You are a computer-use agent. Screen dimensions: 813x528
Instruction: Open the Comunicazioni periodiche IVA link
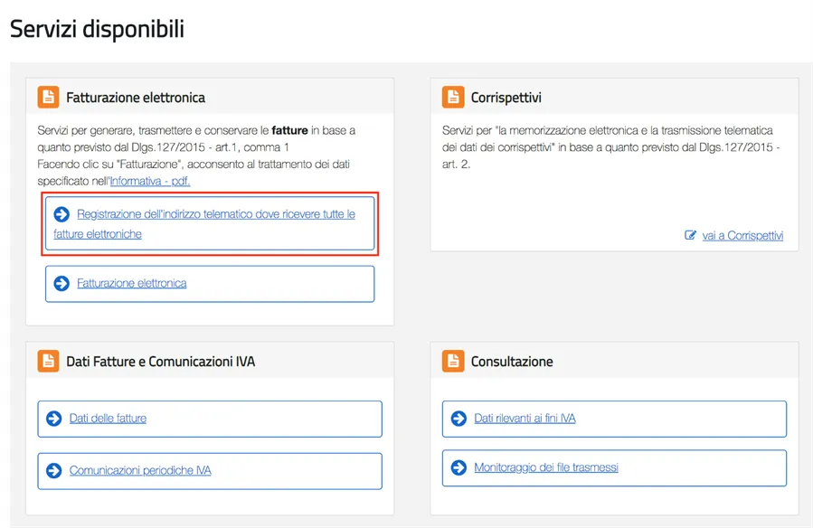click(140, 470)
